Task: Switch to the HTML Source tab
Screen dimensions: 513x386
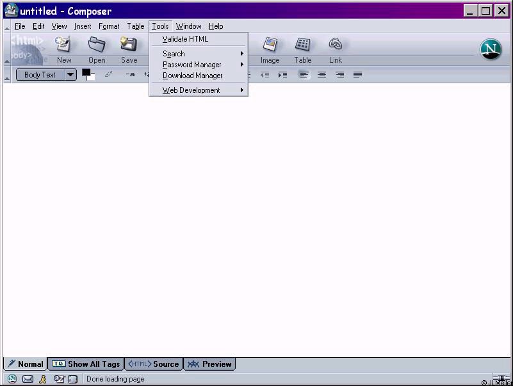Action: 154,364
